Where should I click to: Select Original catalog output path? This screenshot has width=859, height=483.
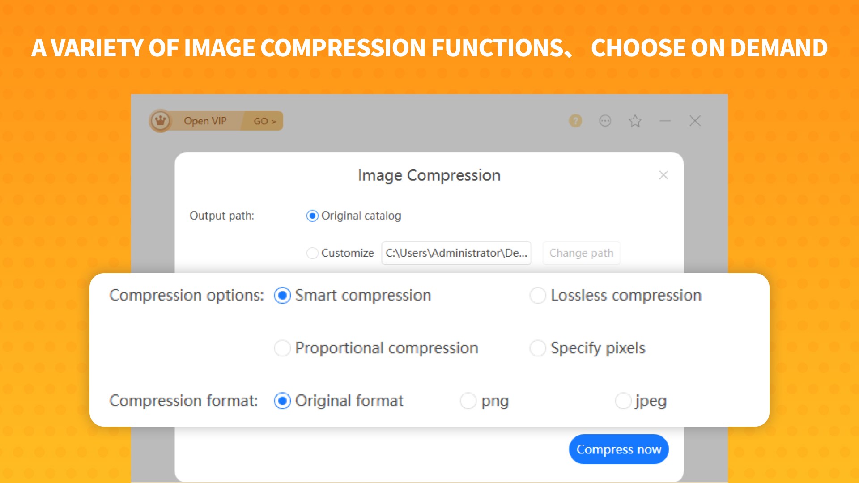(x=312, y=216)
